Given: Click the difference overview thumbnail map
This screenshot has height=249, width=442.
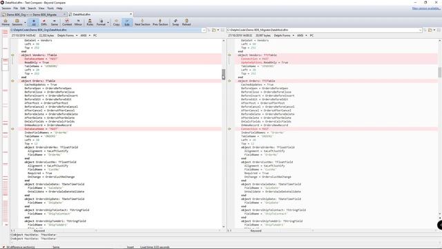Looking at the screenshot, I should [5, 127].
